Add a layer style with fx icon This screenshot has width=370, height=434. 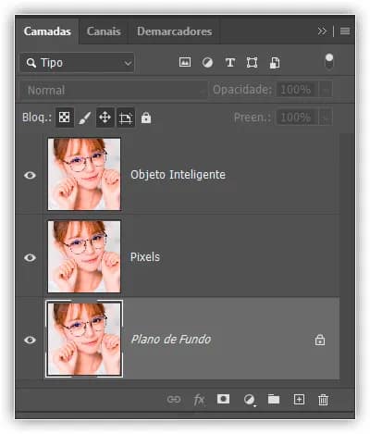coord(199,400)
